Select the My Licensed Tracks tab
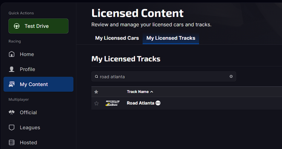This screenshot has width=282, height=149. pos(171,38)
